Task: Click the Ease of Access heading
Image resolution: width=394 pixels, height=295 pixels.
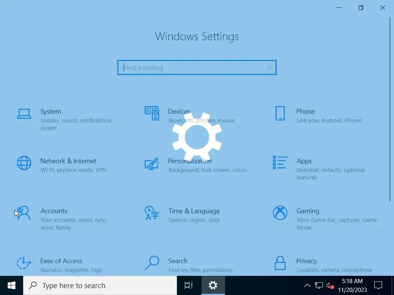Action: click(x=61, y=261)
